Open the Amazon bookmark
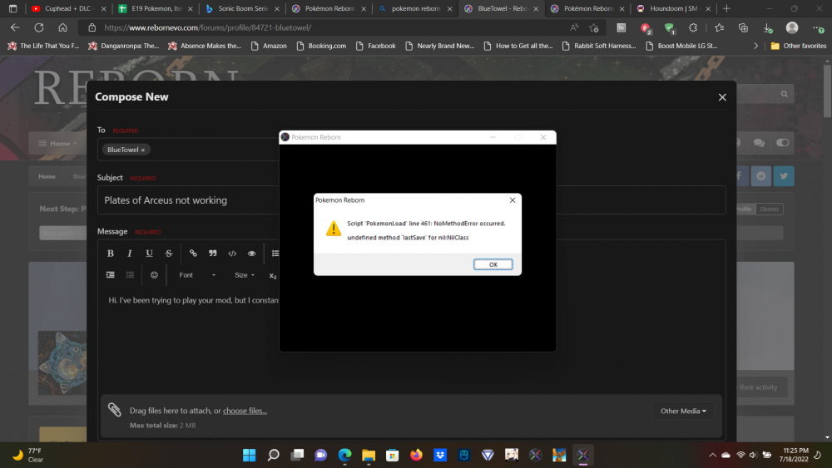832x468 pixels. 269,46
